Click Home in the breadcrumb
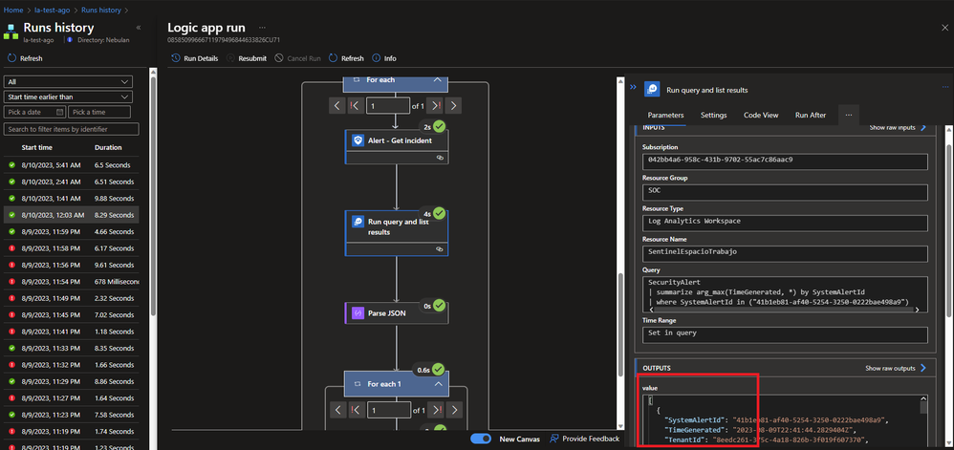 13,10
